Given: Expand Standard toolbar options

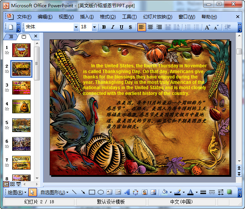Looking at the screenshot, I should pos(18,27).
